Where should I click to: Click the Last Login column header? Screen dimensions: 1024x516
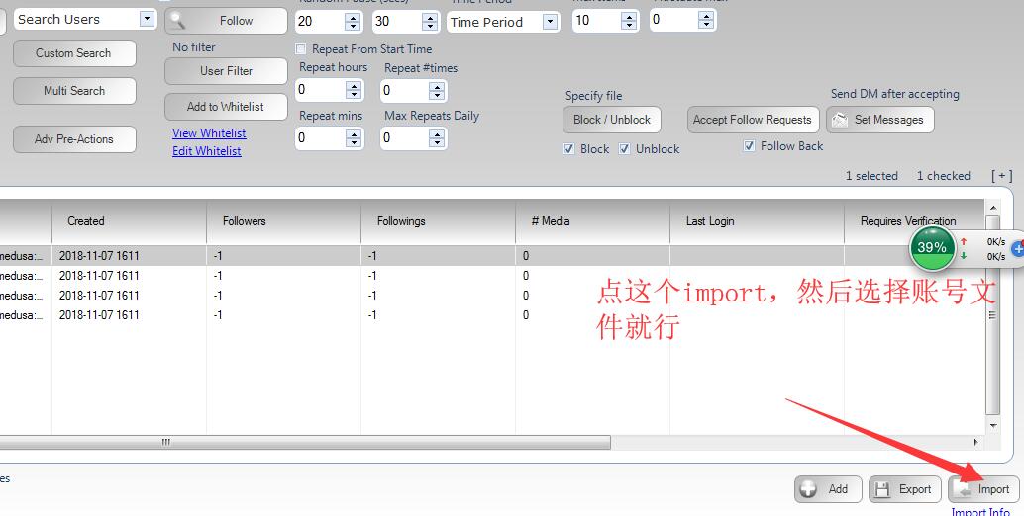tap(710, 221)
